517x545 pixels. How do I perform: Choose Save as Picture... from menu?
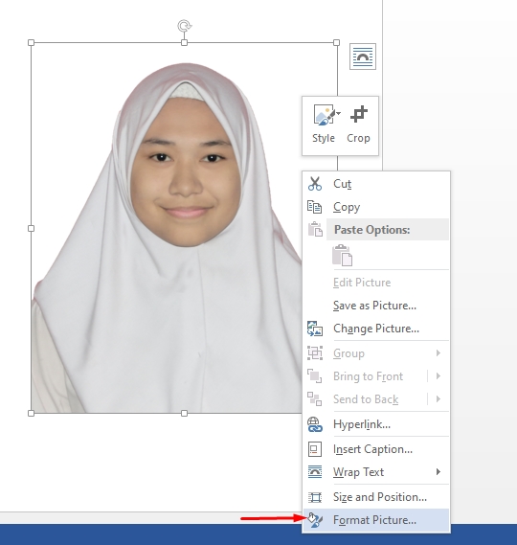(x=374, y=306)
